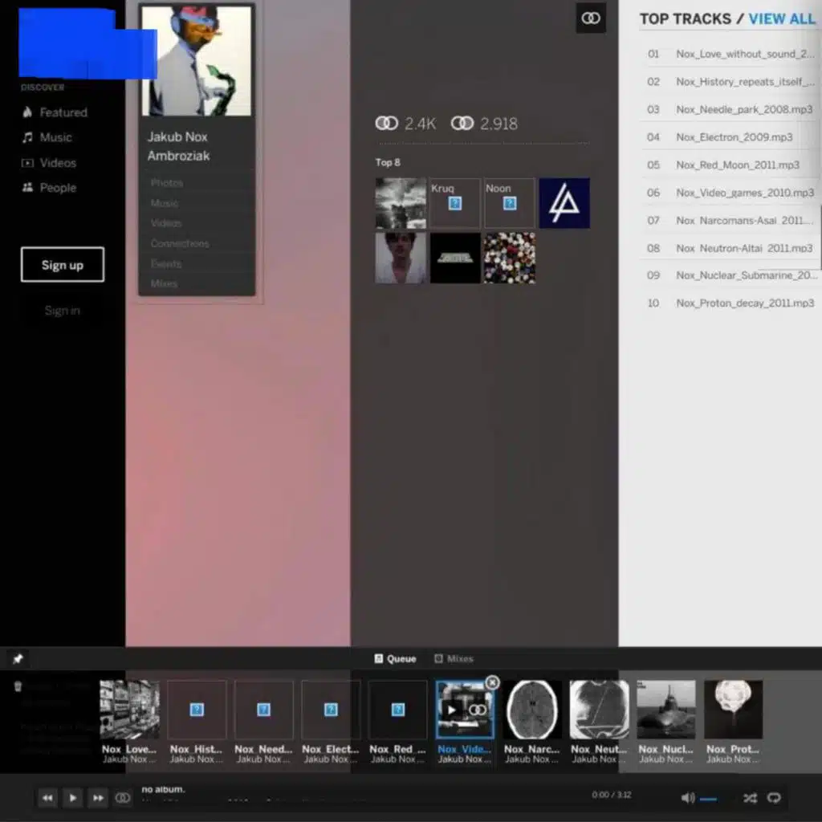Screen dimensions: 822x822
Task: Click play icon on Nox_Vide queue item
Action: 451,710
